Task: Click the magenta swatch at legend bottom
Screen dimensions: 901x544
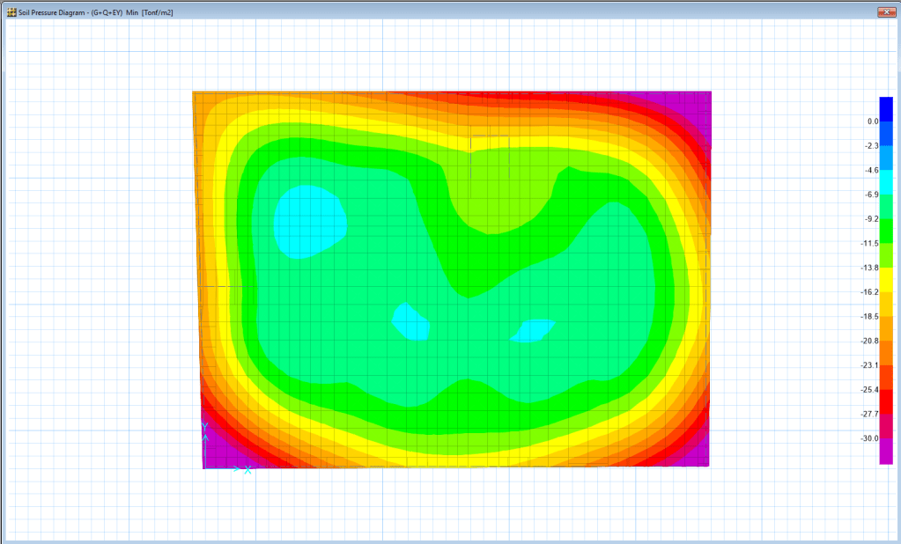Action: click(885, 451)
